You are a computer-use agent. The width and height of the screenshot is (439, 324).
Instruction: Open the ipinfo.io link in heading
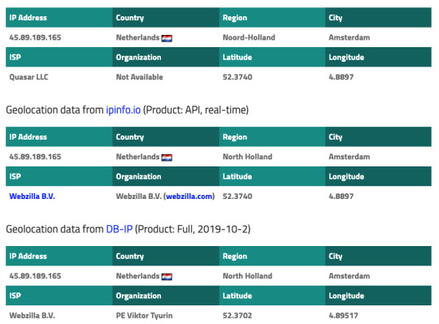click(124, 110)
